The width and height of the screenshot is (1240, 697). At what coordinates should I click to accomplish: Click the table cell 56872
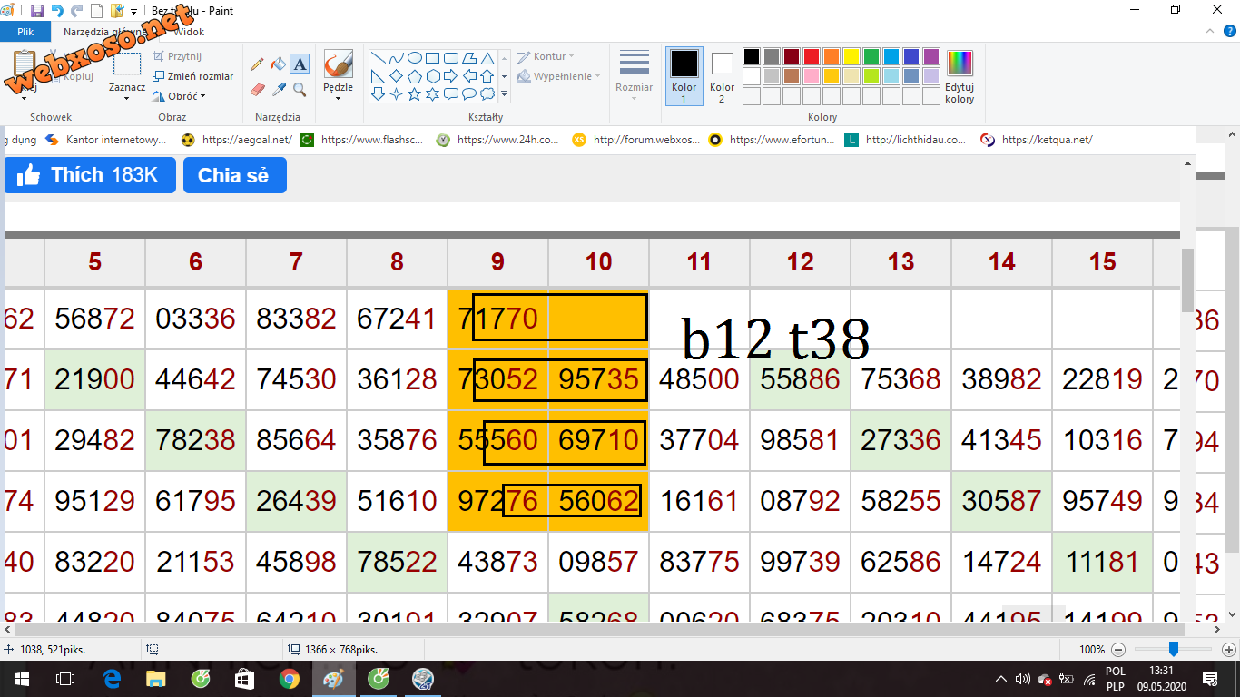tap(94, 319)
